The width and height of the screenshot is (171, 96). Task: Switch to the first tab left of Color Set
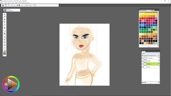point(143,10)
